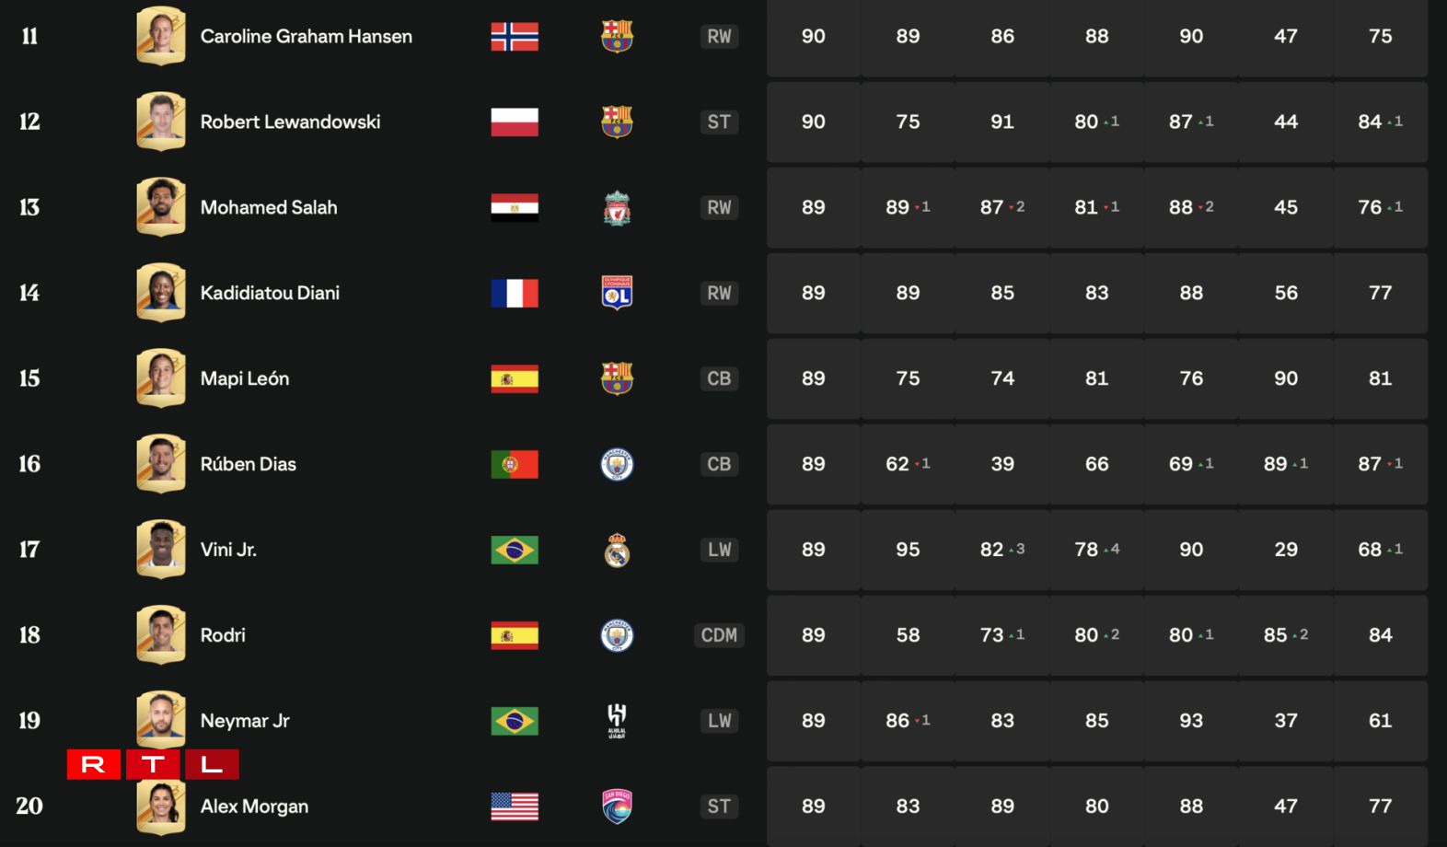Open Mohamed Salah player name link
The width and height of the screenshot is (1447, 847).
pos(269,208)
